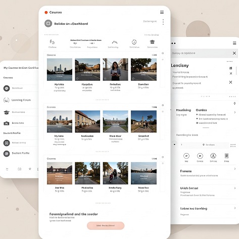Open the vertical three-dot options menu
The width and height of the screenshot is (239, 239).
(163, 22)
